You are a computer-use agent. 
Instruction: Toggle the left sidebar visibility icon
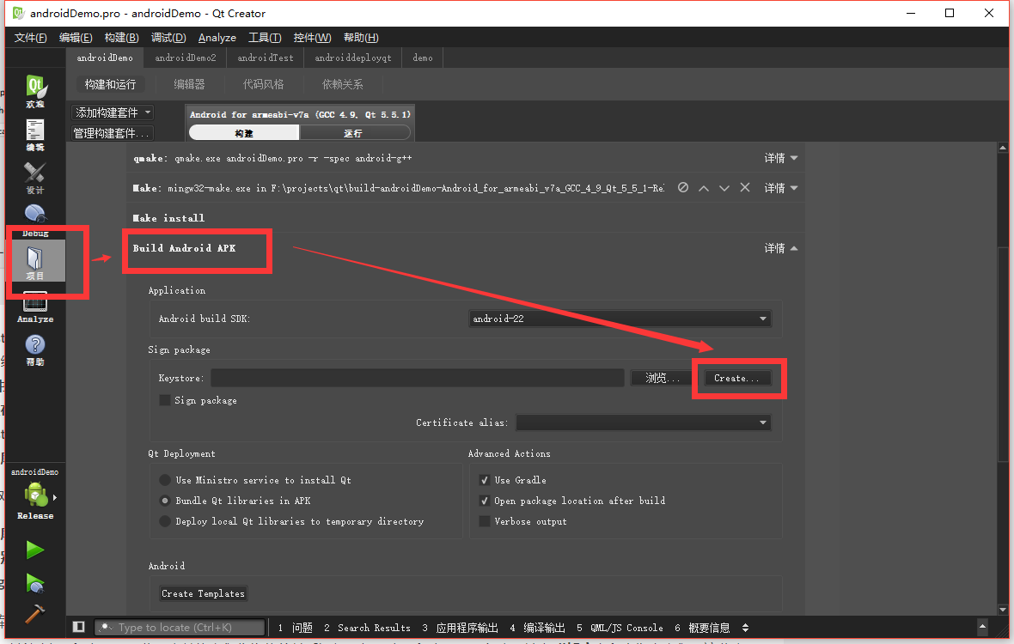click(79, 627)
